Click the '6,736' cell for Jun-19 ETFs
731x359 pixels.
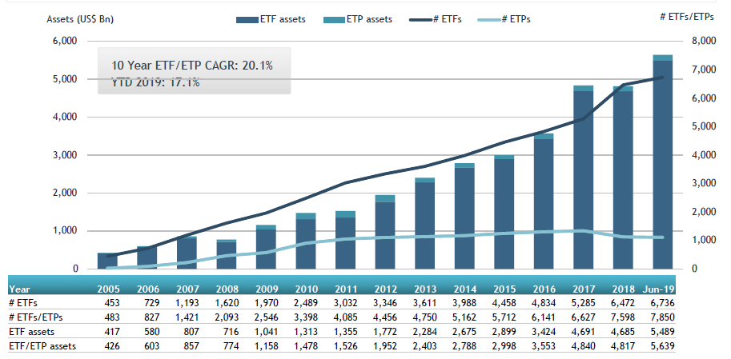(662, 303)
